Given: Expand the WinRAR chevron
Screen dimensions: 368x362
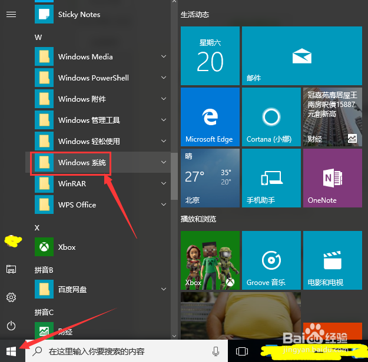Looking at the screenshot, I should (x=164, y=183).
